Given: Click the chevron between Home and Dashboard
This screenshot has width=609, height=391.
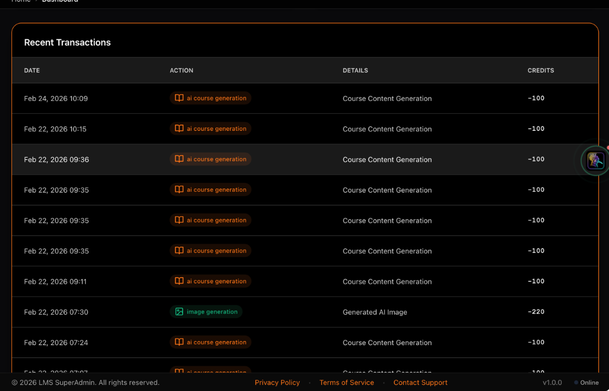Looking at the screenshot, I should pyautogui.click(x=36, y=1).
